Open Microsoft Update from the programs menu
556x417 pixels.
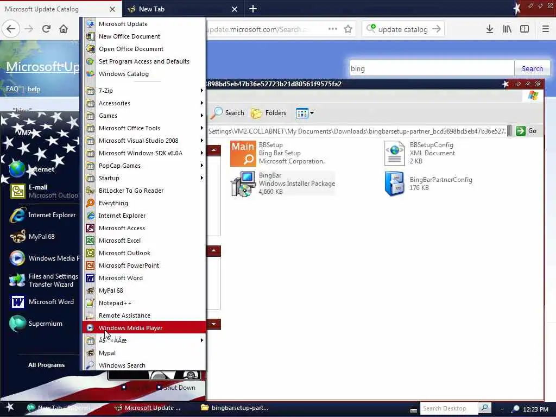(x=144, y=24)
